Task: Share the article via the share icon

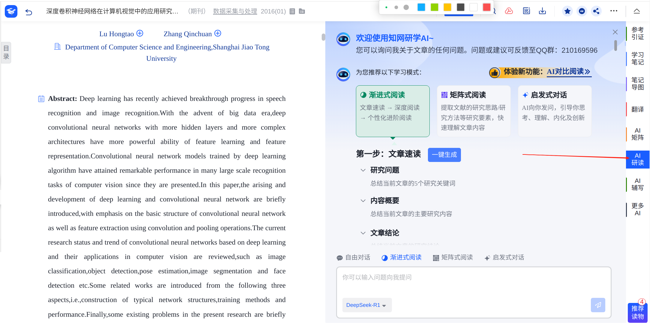Action: [596, 11]
